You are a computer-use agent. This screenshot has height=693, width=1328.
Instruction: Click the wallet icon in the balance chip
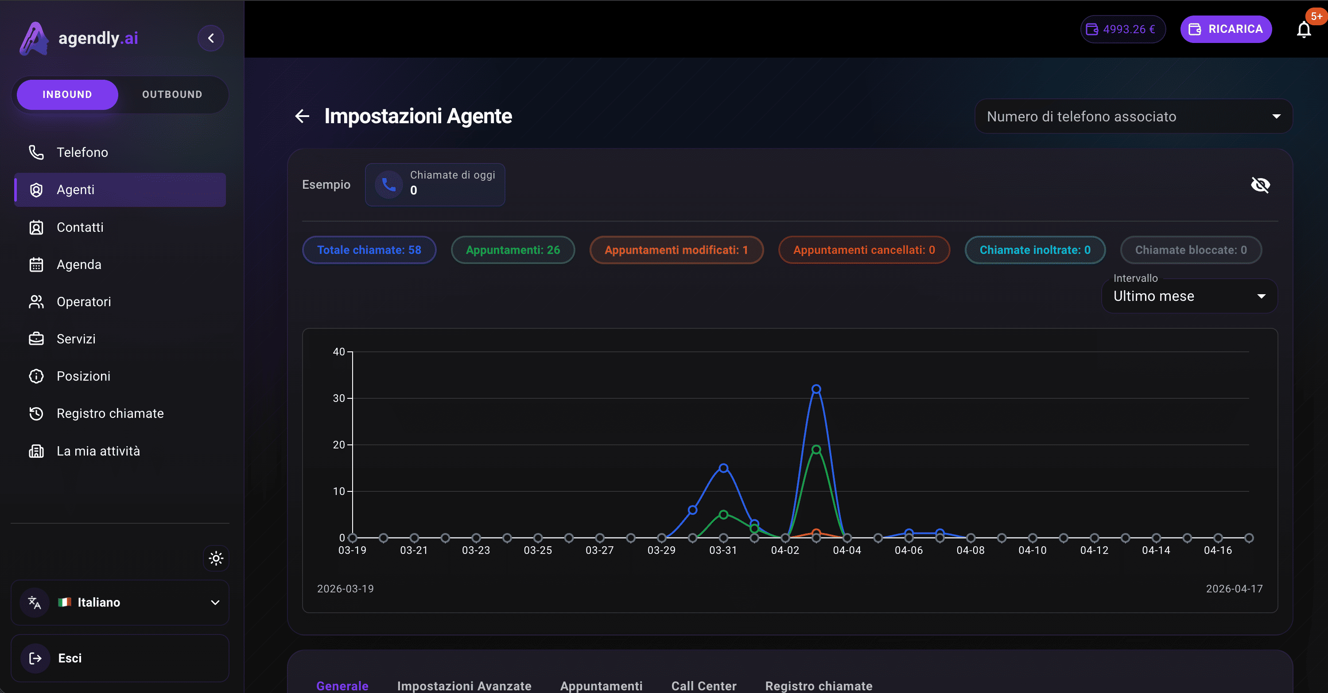[x=1092, y=29]
